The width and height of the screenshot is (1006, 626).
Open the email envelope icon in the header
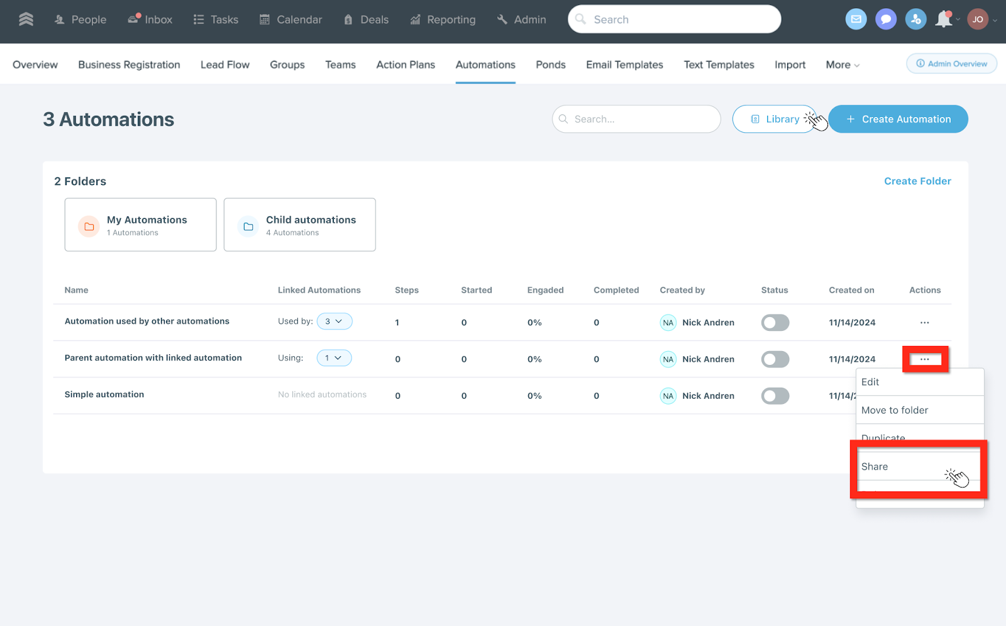point(856,20)
